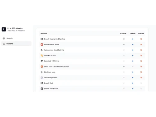Open the Reports page in sidebar
This screenshot has height=117, width=156.
pyautogui.click(x=16, y=44)
